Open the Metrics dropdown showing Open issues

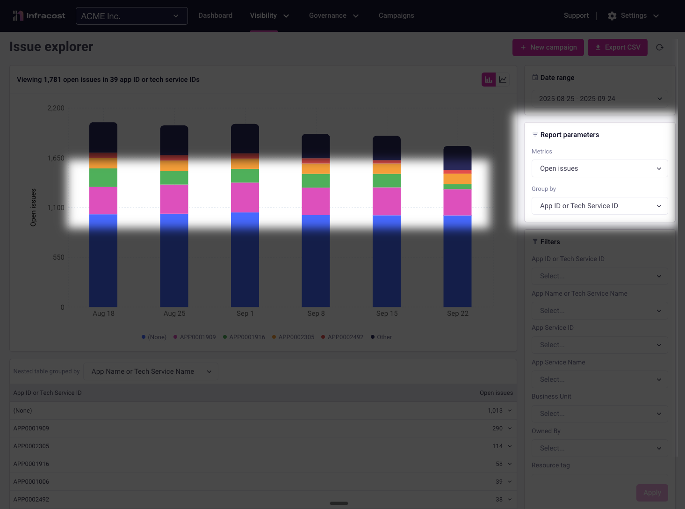pos(599,168)
